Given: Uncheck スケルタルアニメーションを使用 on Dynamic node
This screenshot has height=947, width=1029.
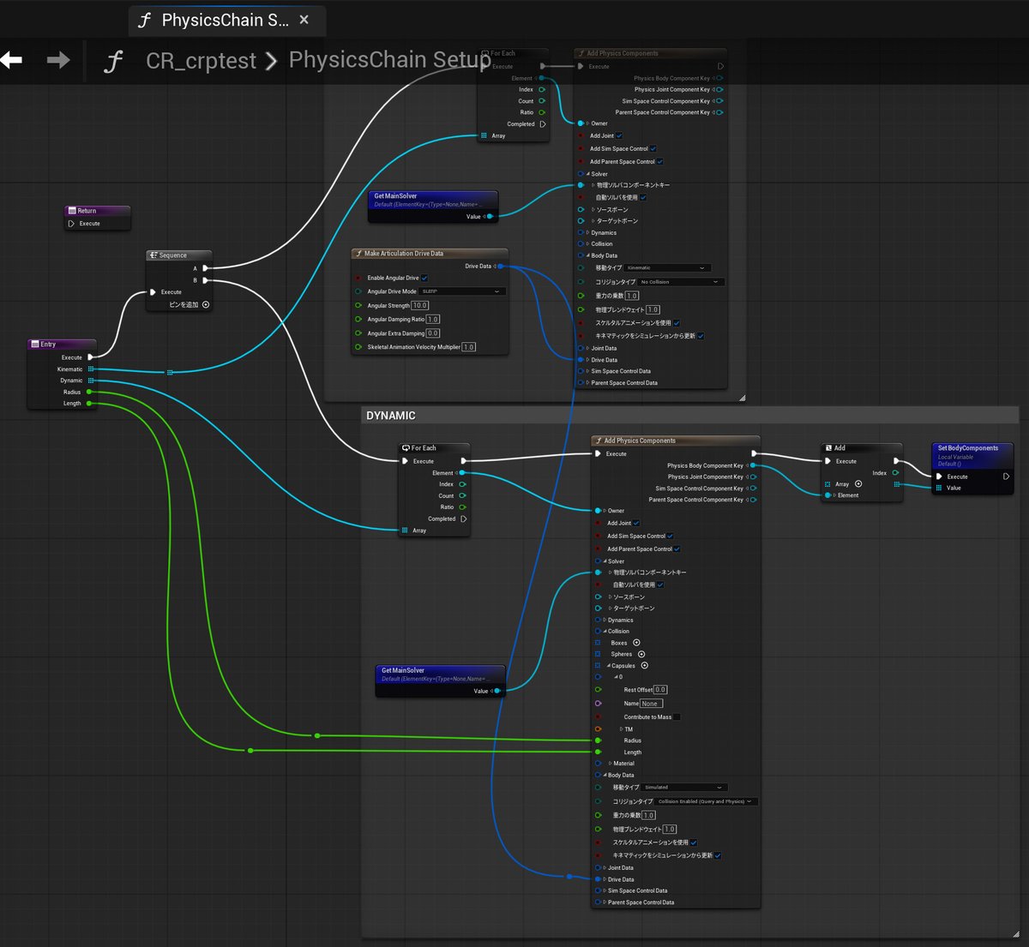Looking at the screenshot, I should (693, 842).
